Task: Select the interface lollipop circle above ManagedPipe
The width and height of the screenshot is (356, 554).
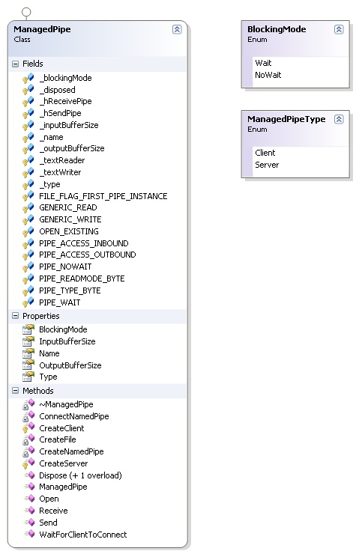Action: [26, 13]
